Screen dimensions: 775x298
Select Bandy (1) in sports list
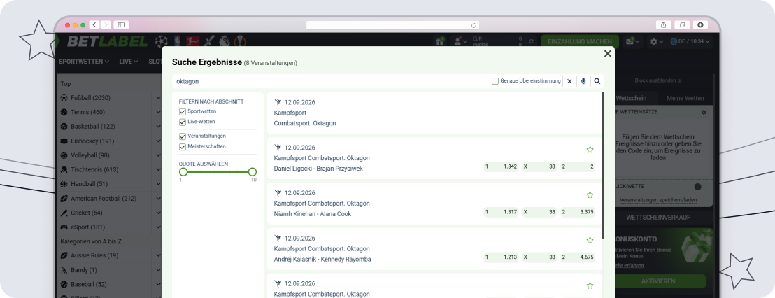(x=83, y=270)
